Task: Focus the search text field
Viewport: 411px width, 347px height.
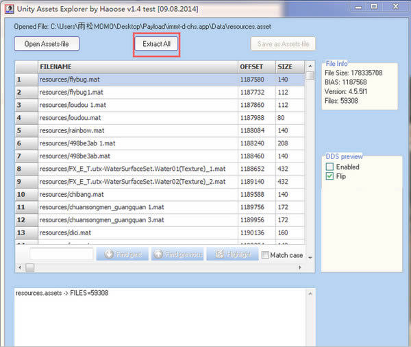Action: point(62,254)
